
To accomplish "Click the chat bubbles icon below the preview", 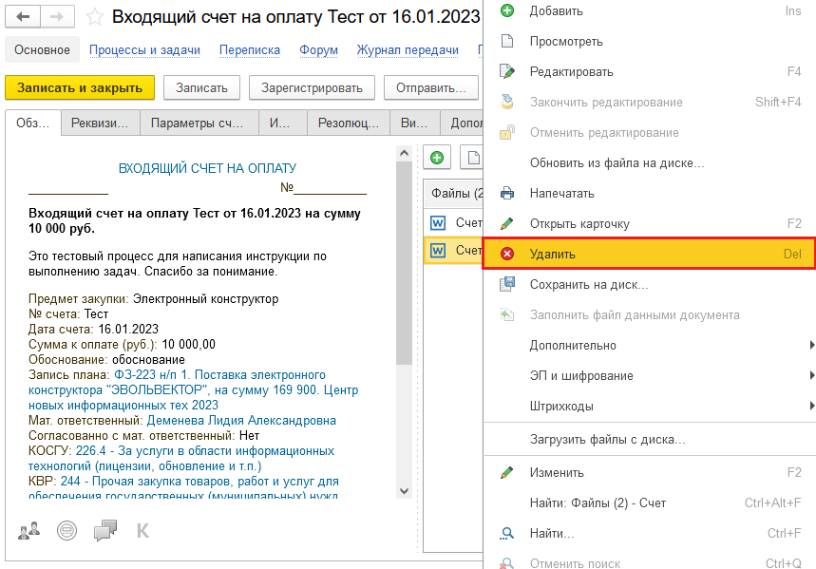I will point(105,530).
